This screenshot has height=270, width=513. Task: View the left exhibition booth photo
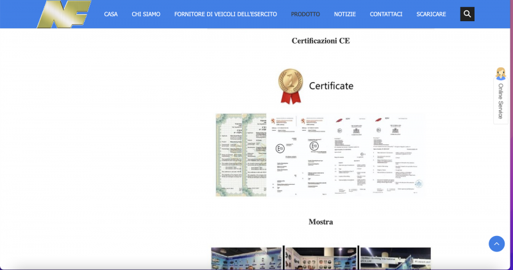coord(247,258)
